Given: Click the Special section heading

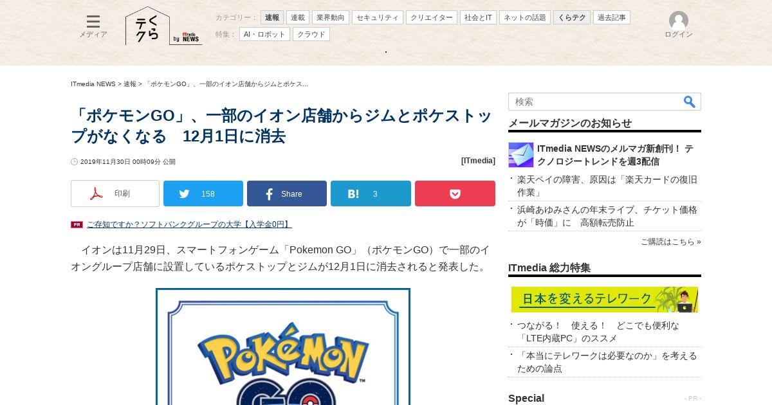Looking at the screenshot, I should point(526,398).
